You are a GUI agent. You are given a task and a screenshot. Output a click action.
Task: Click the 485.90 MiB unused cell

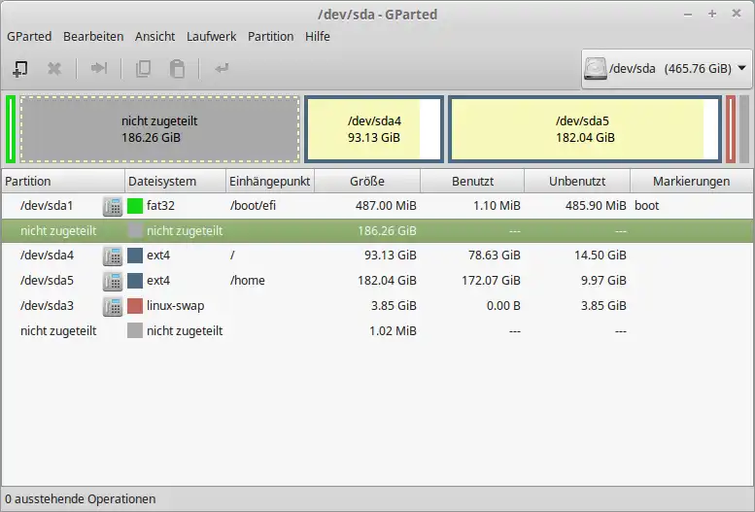coord(596,206)
